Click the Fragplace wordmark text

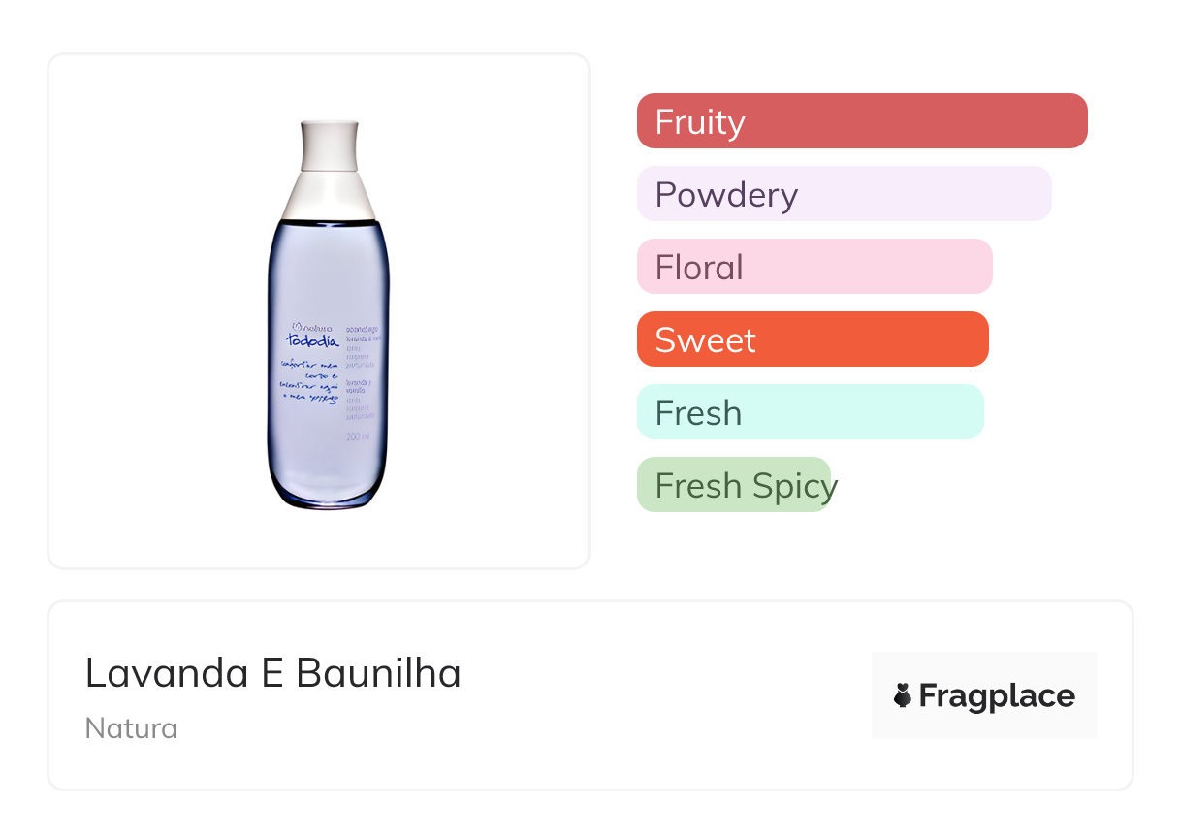(997, 696)
